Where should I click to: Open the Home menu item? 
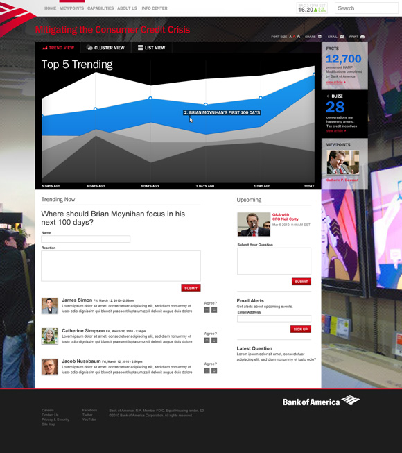click(50, 8)
